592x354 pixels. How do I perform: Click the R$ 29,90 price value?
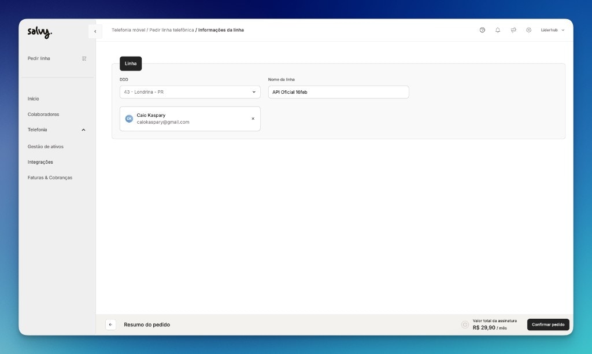[484, 327]
